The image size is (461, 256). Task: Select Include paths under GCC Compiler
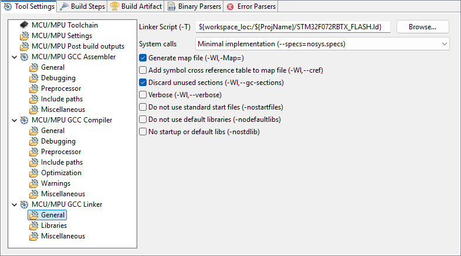(62, 162)
